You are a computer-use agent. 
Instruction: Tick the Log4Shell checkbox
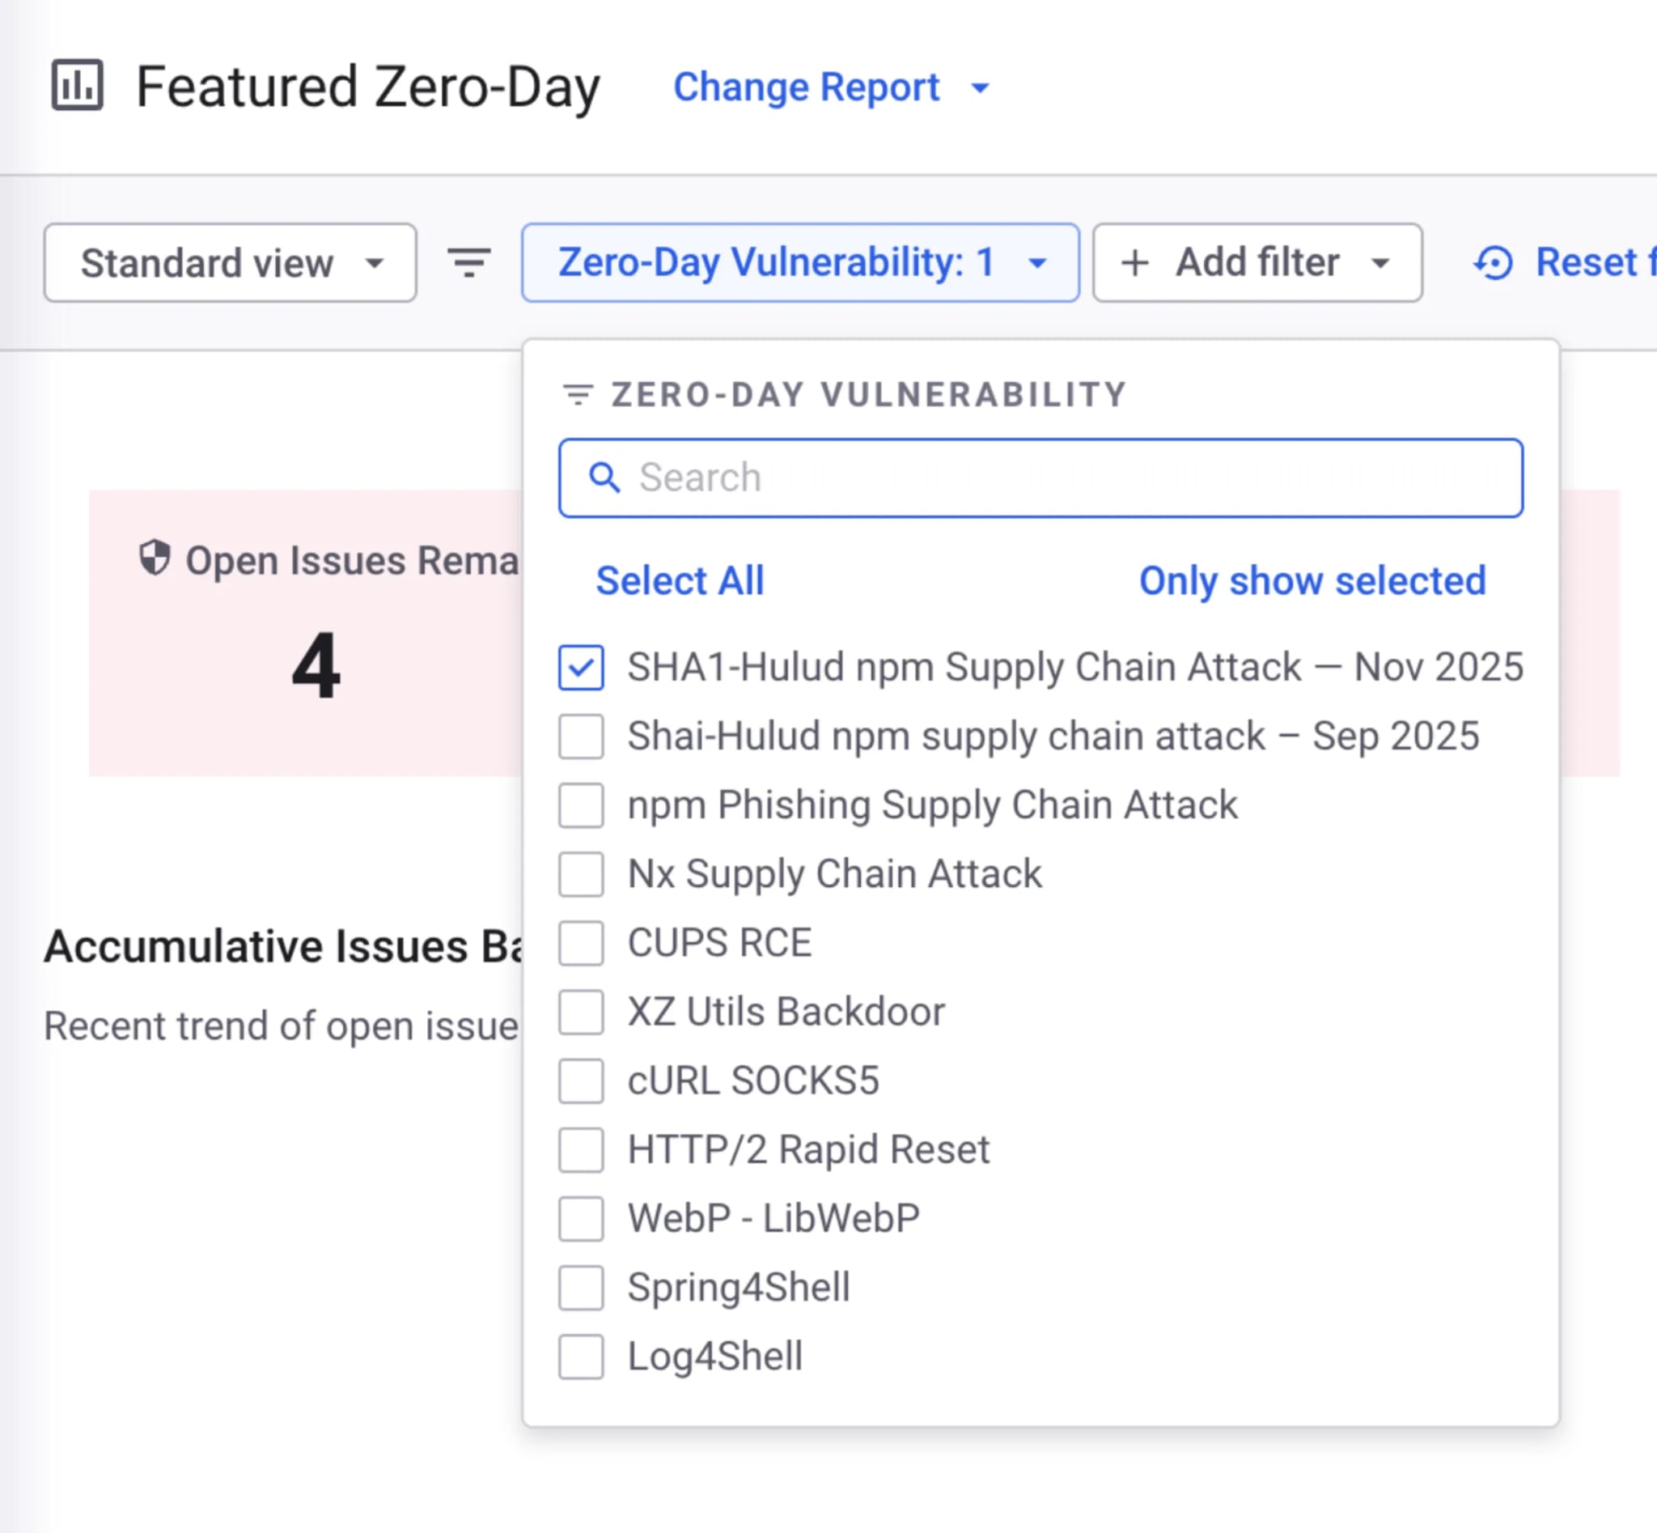pos(582,1357)
